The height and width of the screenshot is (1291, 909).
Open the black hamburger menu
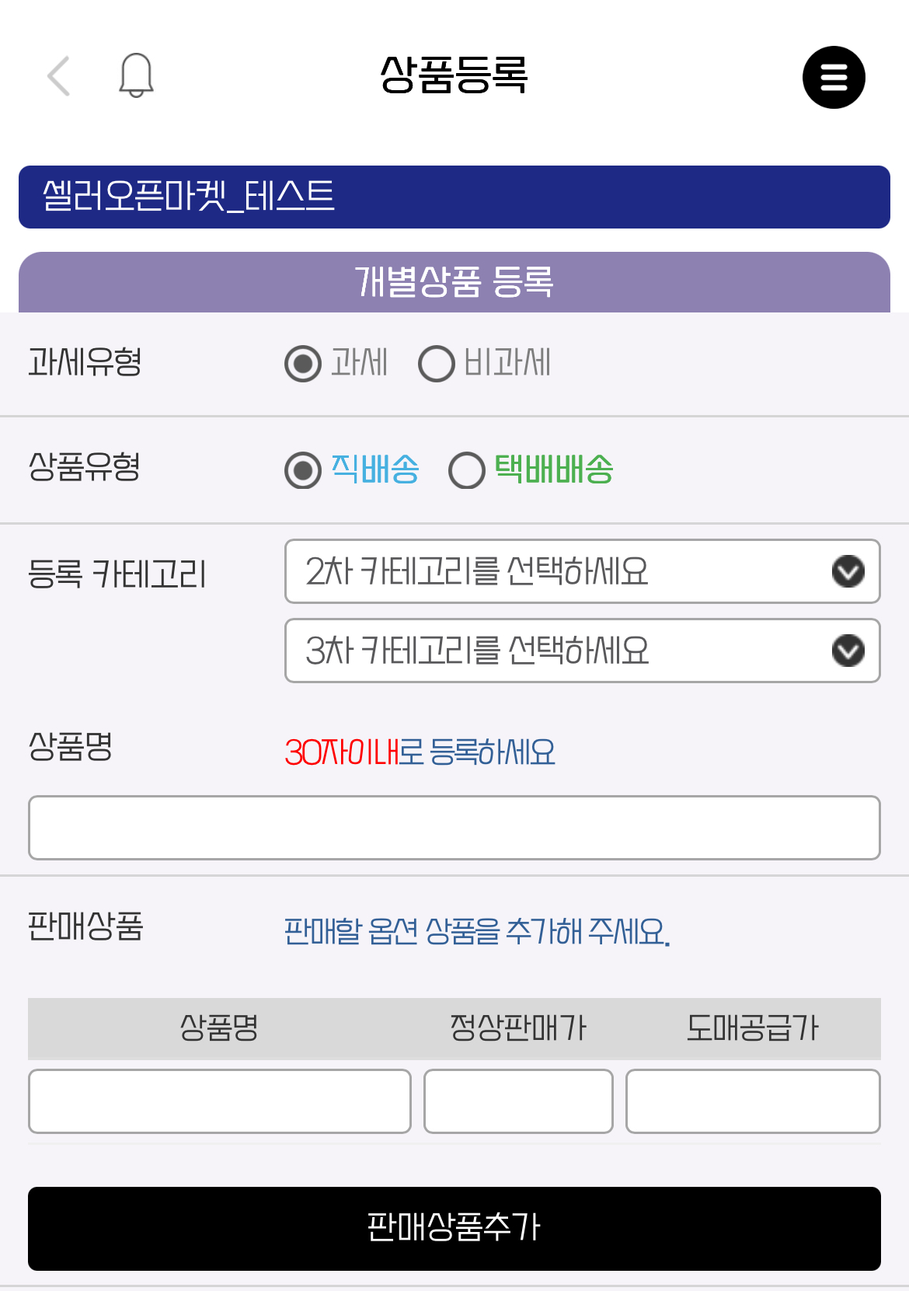[834, 78]
